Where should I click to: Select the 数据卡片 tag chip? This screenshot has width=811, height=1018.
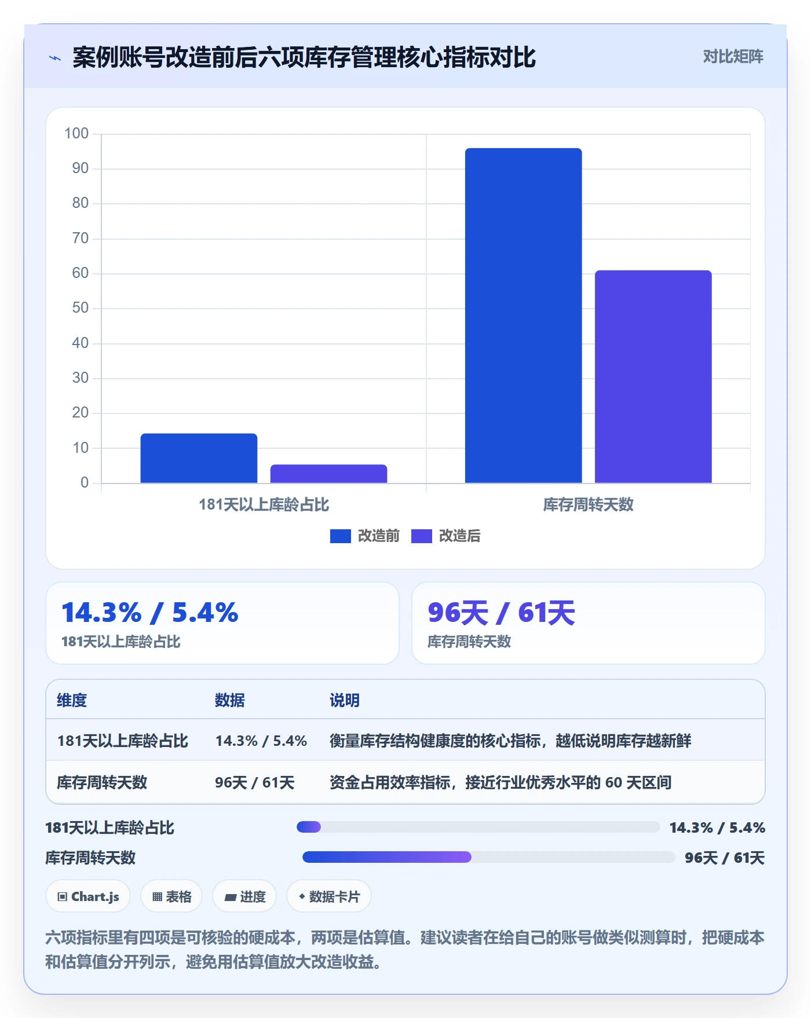click(329, 896)
